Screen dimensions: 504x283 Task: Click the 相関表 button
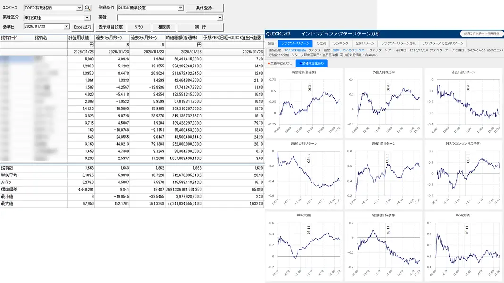pos(164,27)
